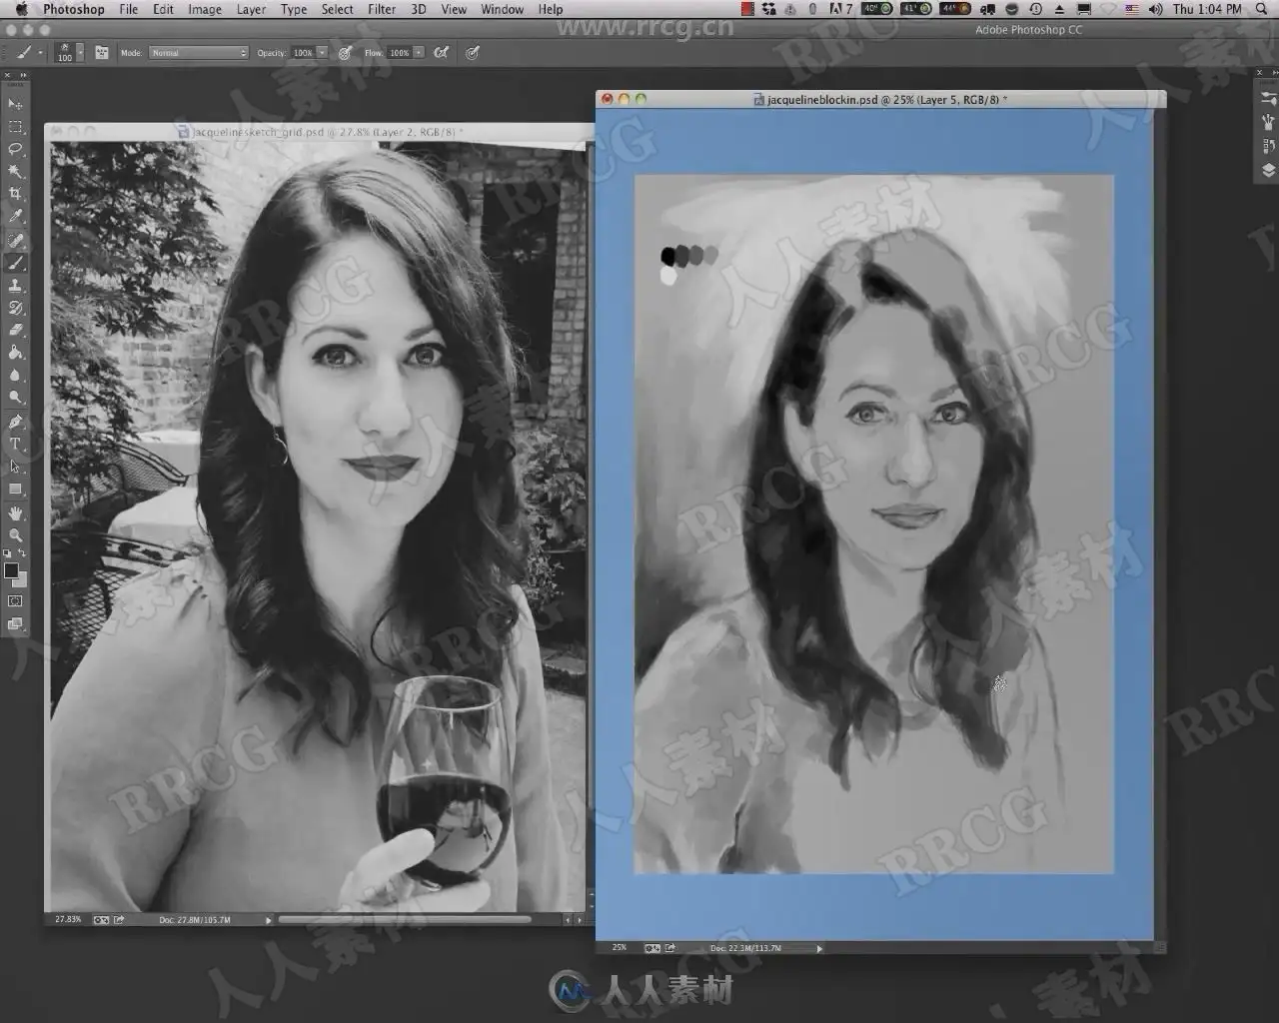Open the Edit menu

163,9
